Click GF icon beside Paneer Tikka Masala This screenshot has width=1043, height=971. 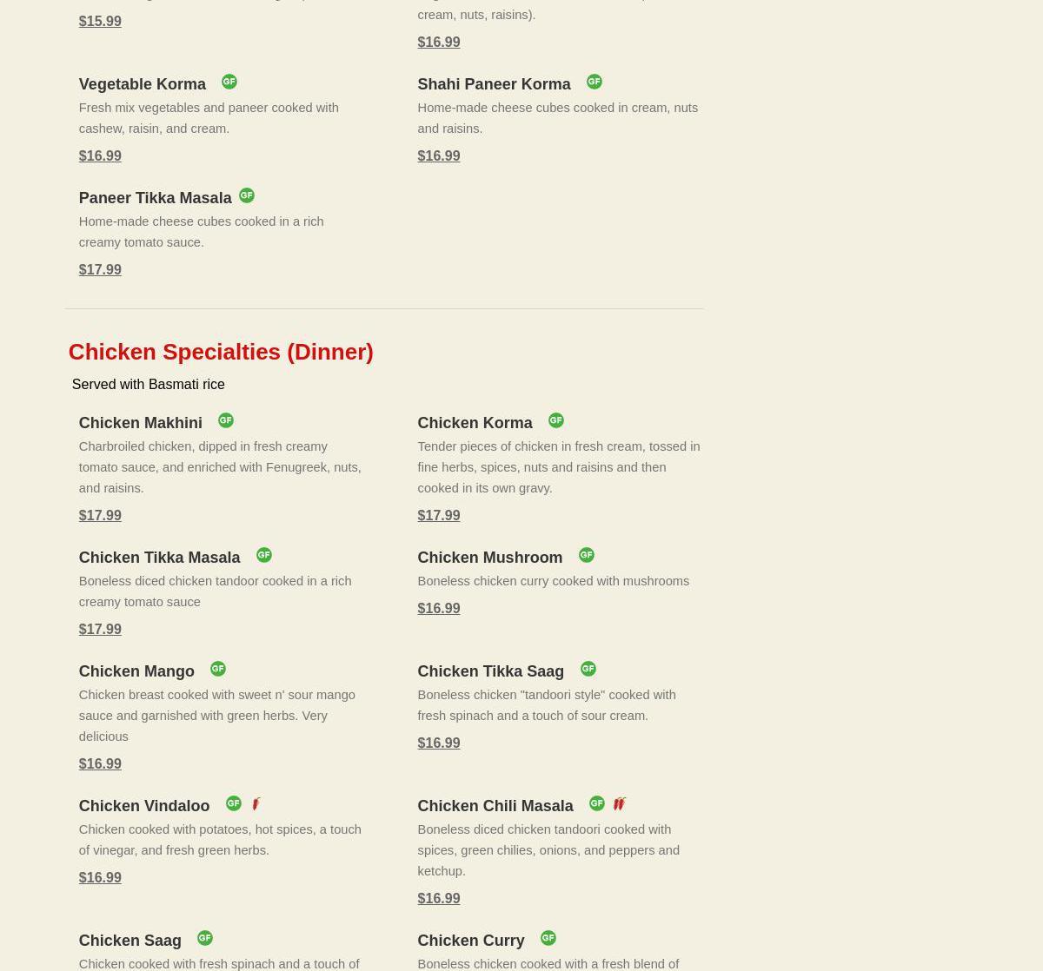tap(247, 195)
